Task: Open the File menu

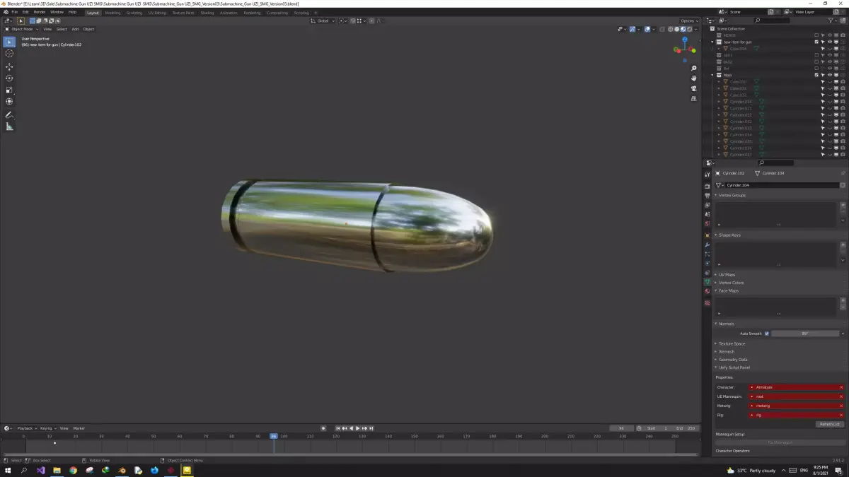Action: [x=15, y=12]
